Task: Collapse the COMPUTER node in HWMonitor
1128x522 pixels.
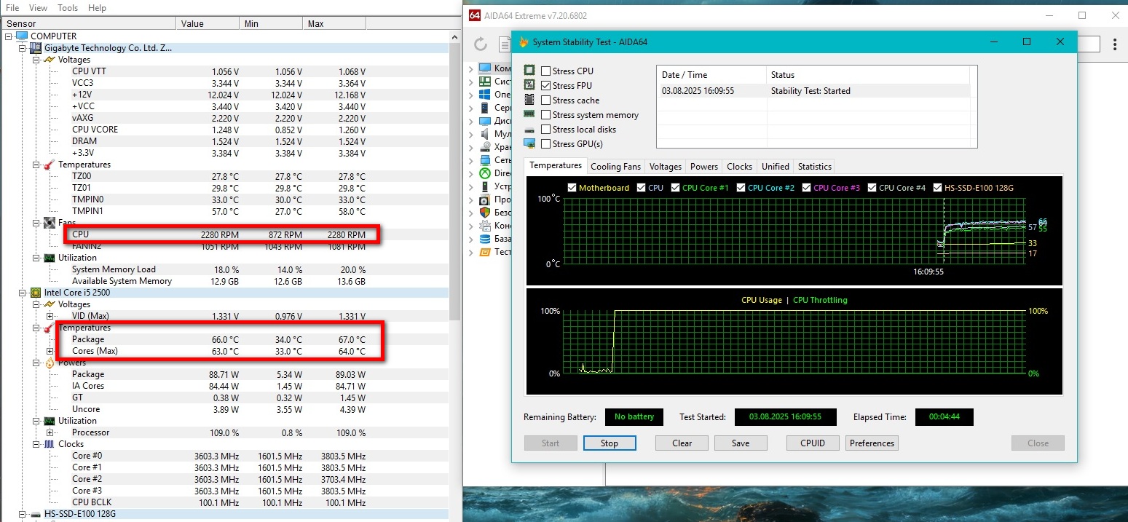Action: tap(9, 36)
